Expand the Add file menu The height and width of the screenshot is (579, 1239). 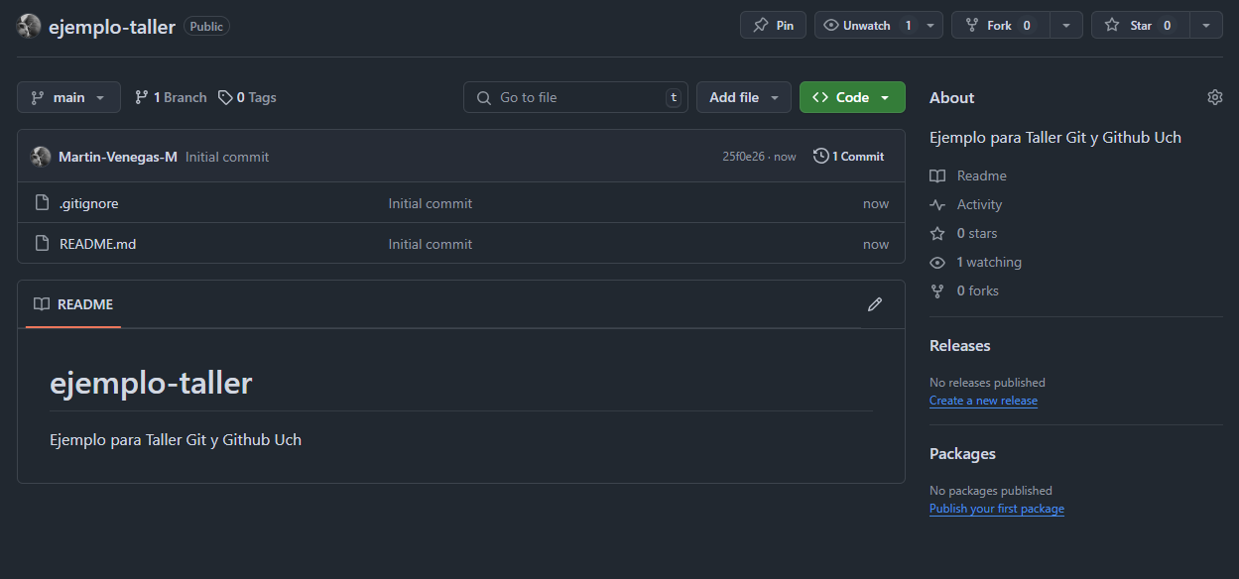point(744,97)
